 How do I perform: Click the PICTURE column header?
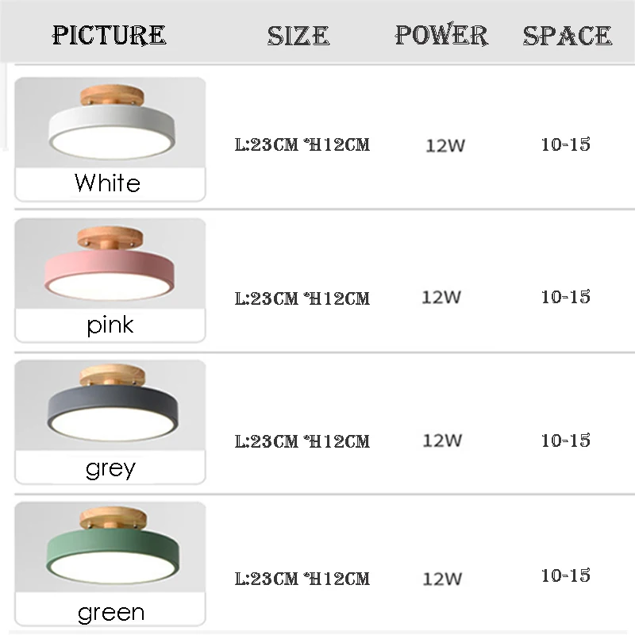(x=109, y=35)
